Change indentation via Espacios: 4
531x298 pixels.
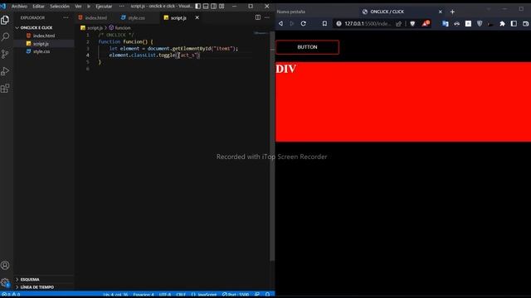click(x=144, y=295)
